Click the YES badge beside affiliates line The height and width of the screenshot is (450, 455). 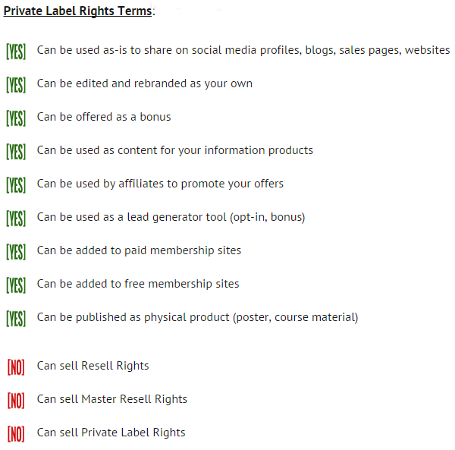pos(16,185)
